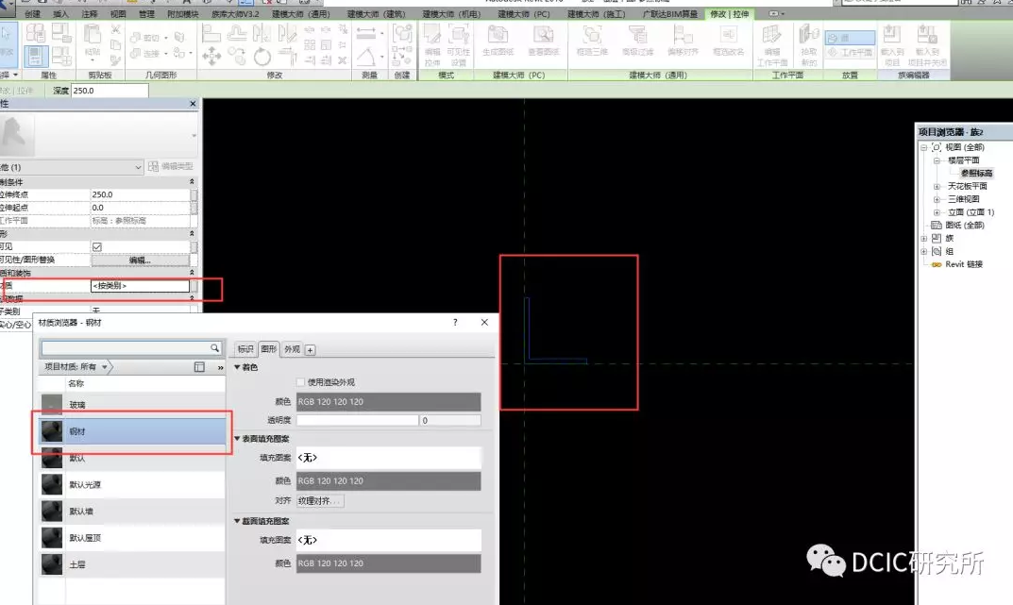This screenshot has height=605, width=1013.
Task: Click the material search magnifier icon
Action: click(x=214, y=348)
